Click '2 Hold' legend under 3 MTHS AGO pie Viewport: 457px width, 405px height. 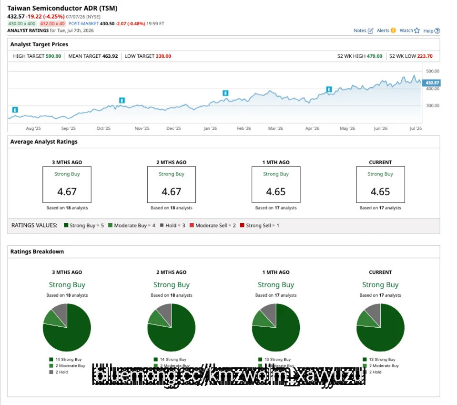pyautogui.click(x=59, y=372)
